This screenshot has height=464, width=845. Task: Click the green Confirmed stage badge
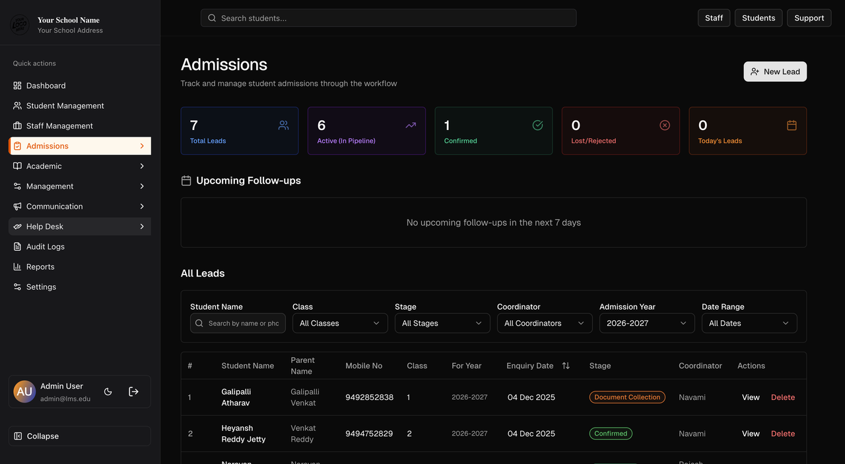point(611,434)
